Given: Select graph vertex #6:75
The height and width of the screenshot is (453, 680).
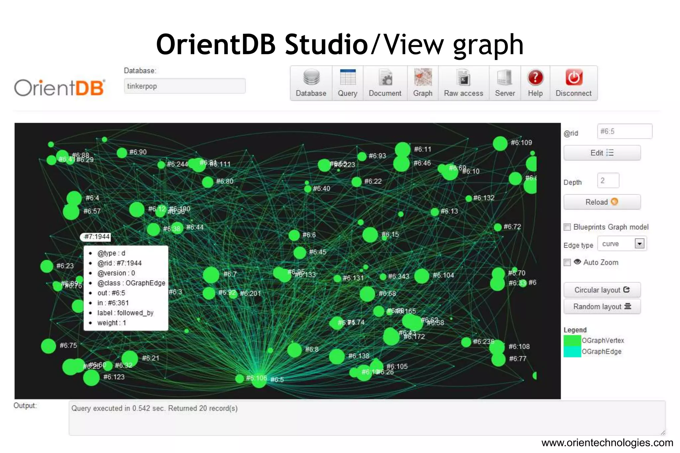Looking at the screenshot, I should click(48, 346).
